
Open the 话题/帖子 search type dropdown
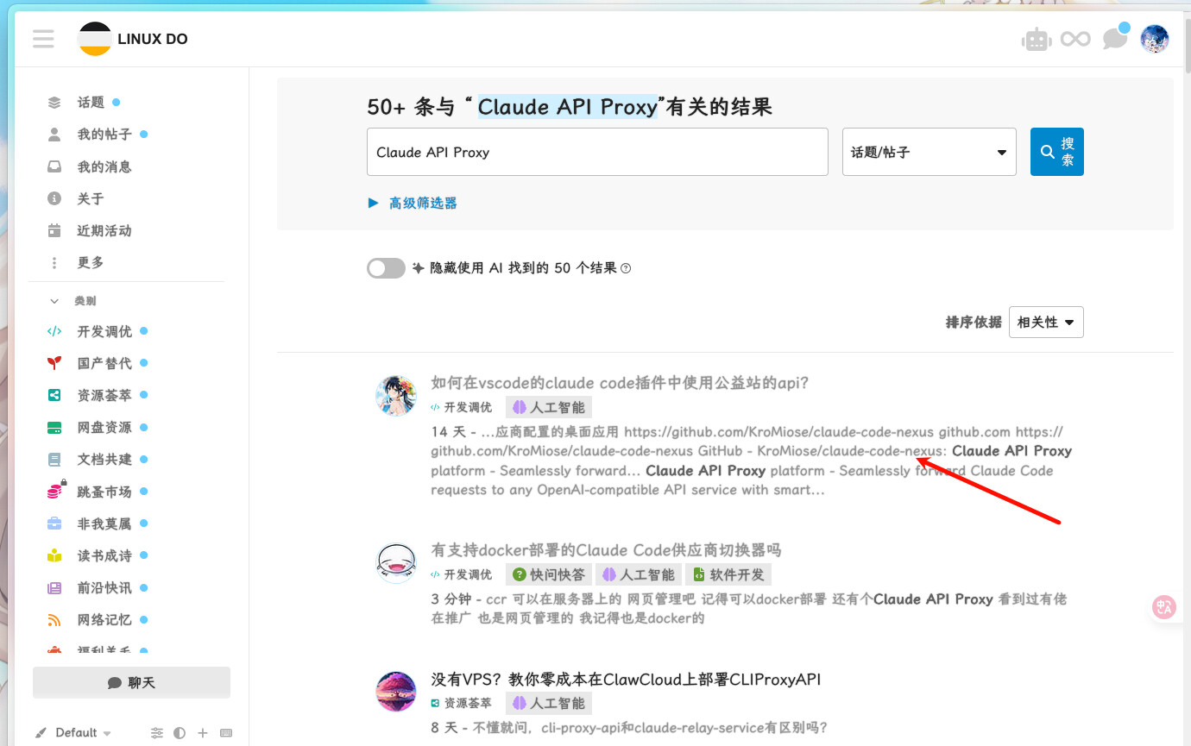[929, 152]
